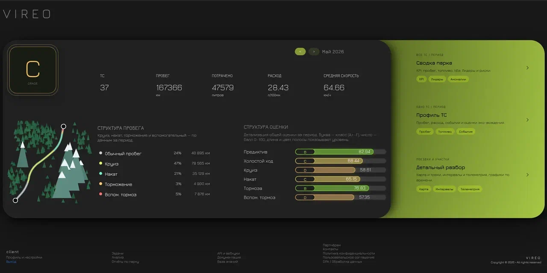Click the Выход link in the footer
This screenshot has height=273, width=547.
tap(11, 261)
